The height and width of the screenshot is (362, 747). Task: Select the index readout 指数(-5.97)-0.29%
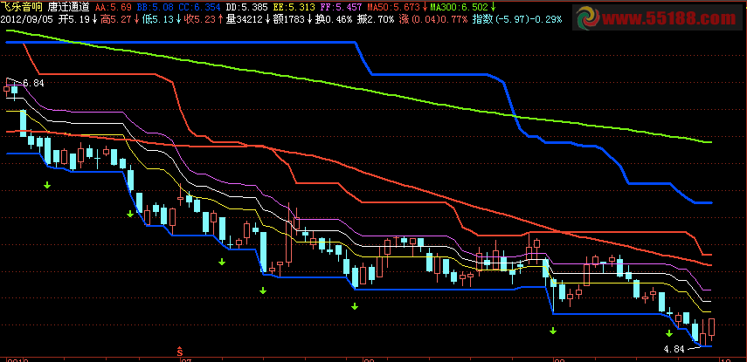point(517,19)
